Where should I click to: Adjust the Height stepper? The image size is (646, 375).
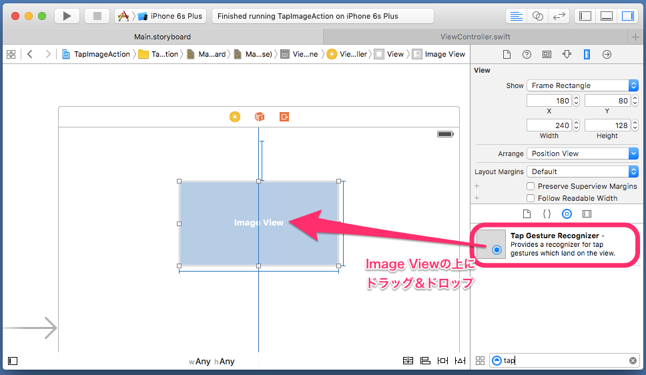pyautogui.click(x=635, y=125)
